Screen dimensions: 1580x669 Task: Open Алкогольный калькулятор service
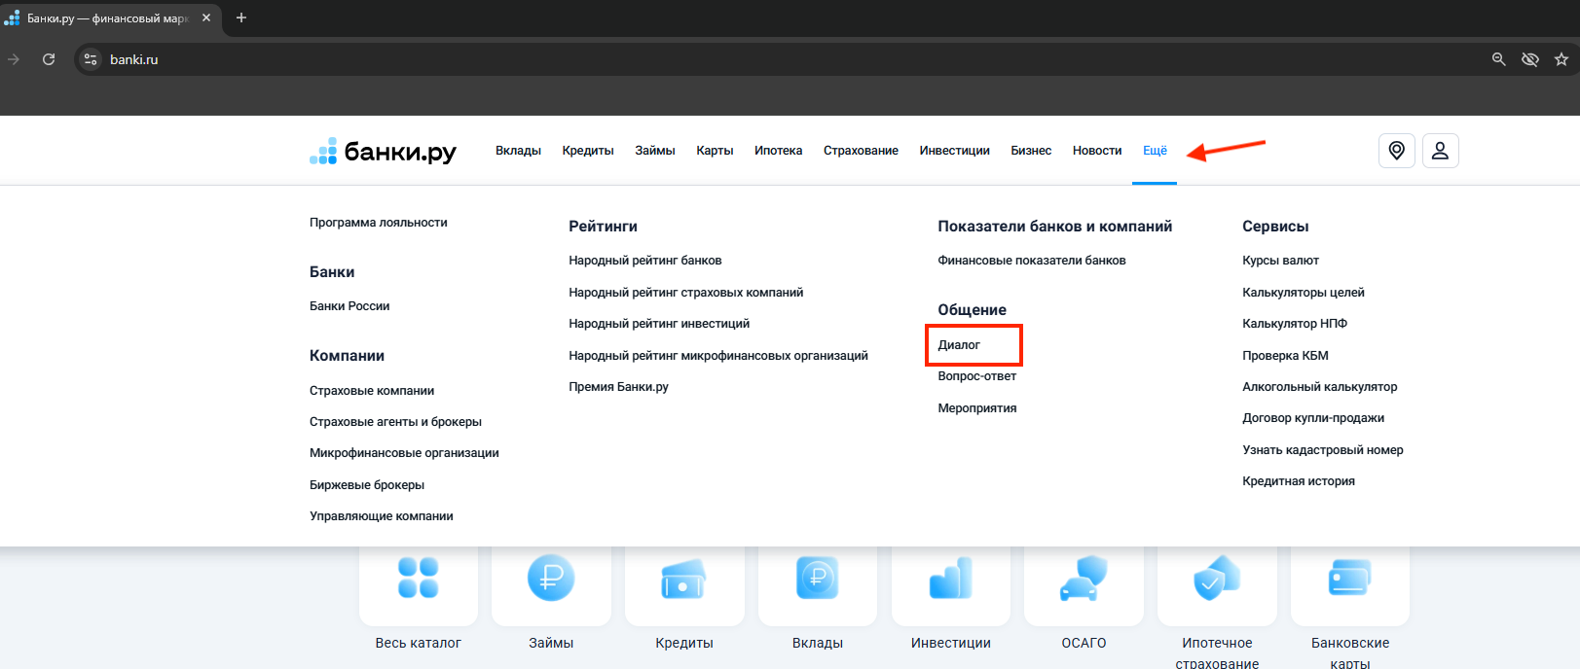1319,387
